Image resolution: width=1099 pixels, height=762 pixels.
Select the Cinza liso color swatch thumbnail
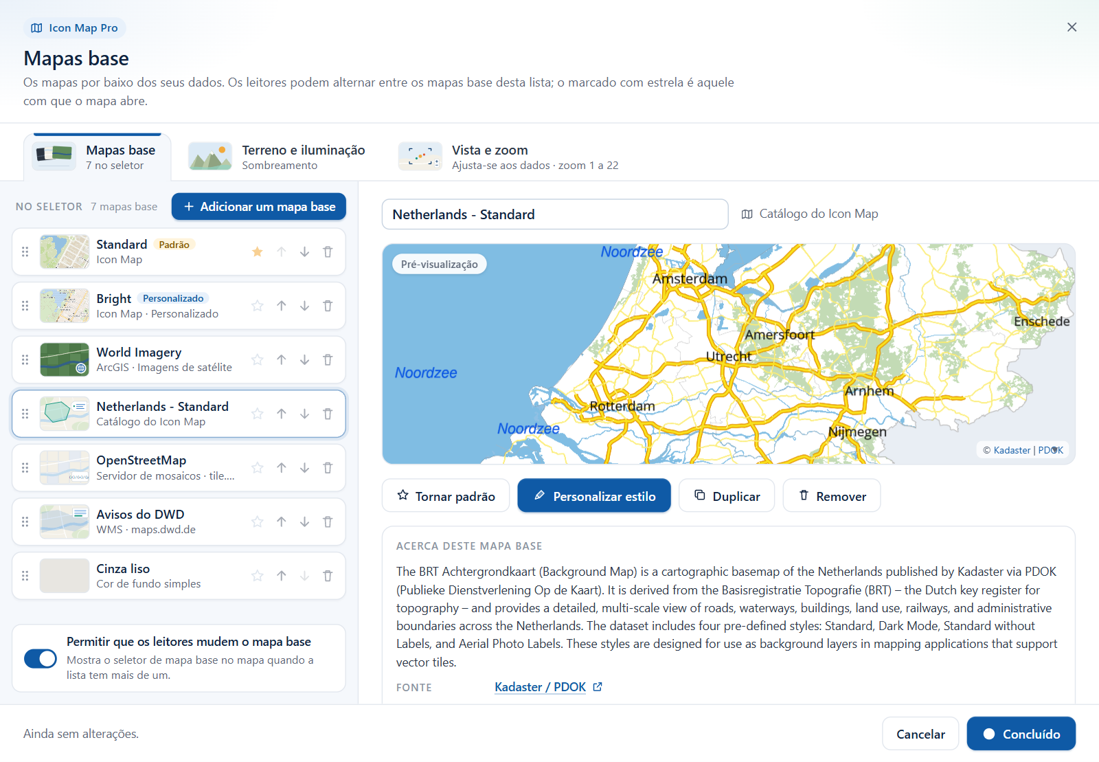coord(65,576)
